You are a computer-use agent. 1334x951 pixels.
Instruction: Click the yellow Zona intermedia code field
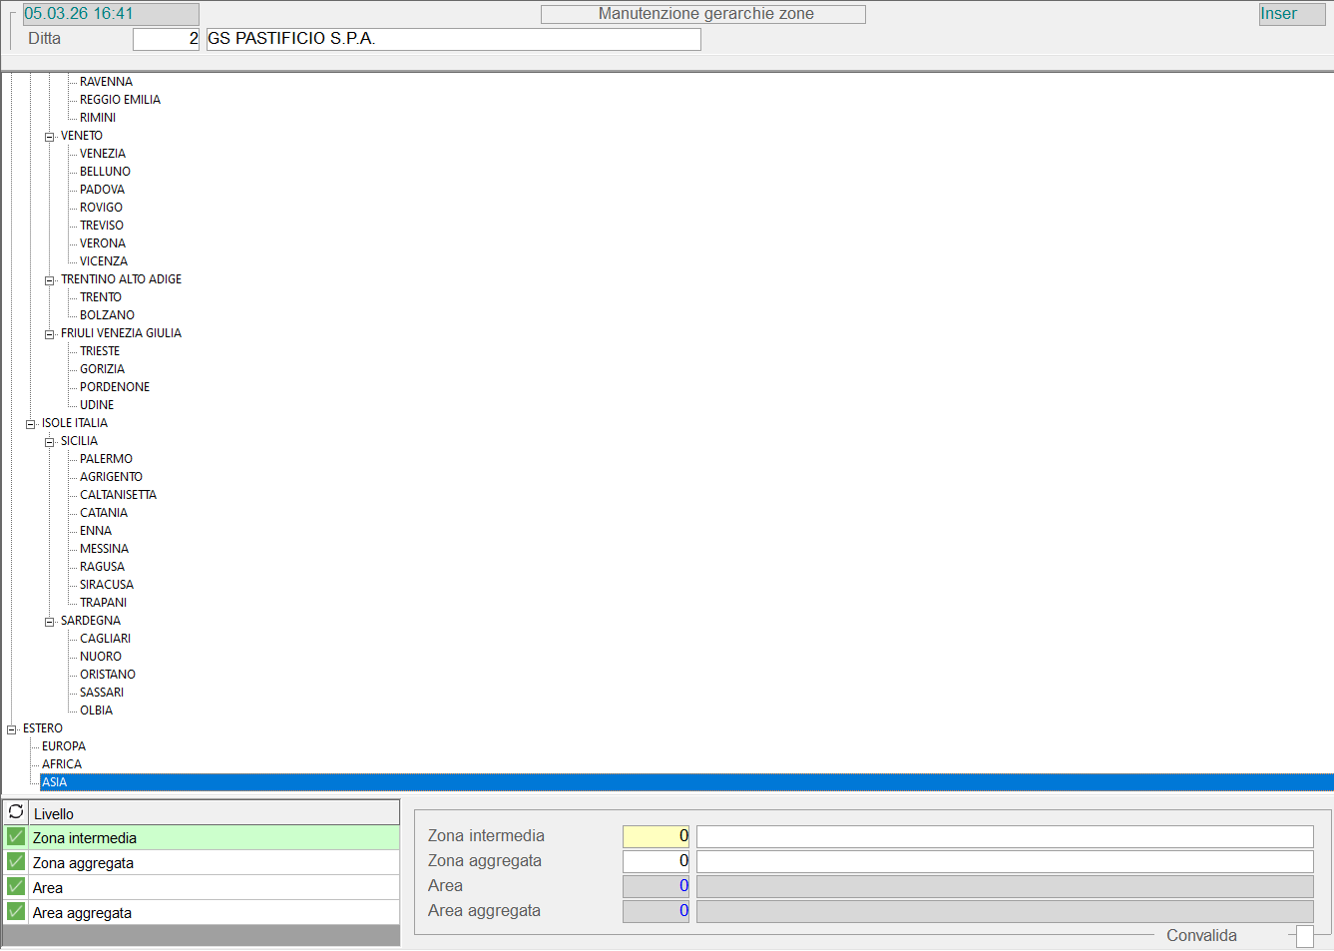(655, 836)
